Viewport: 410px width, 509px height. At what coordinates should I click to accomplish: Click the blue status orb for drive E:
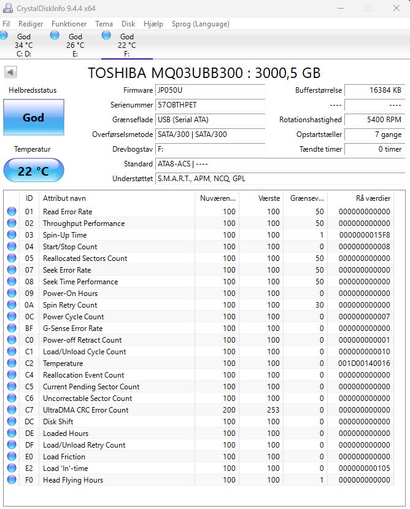click(x=55, y=35)
